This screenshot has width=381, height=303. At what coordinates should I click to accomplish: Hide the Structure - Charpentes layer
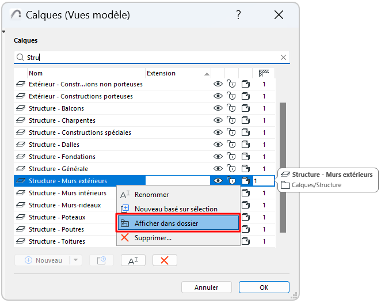[218, 120]
